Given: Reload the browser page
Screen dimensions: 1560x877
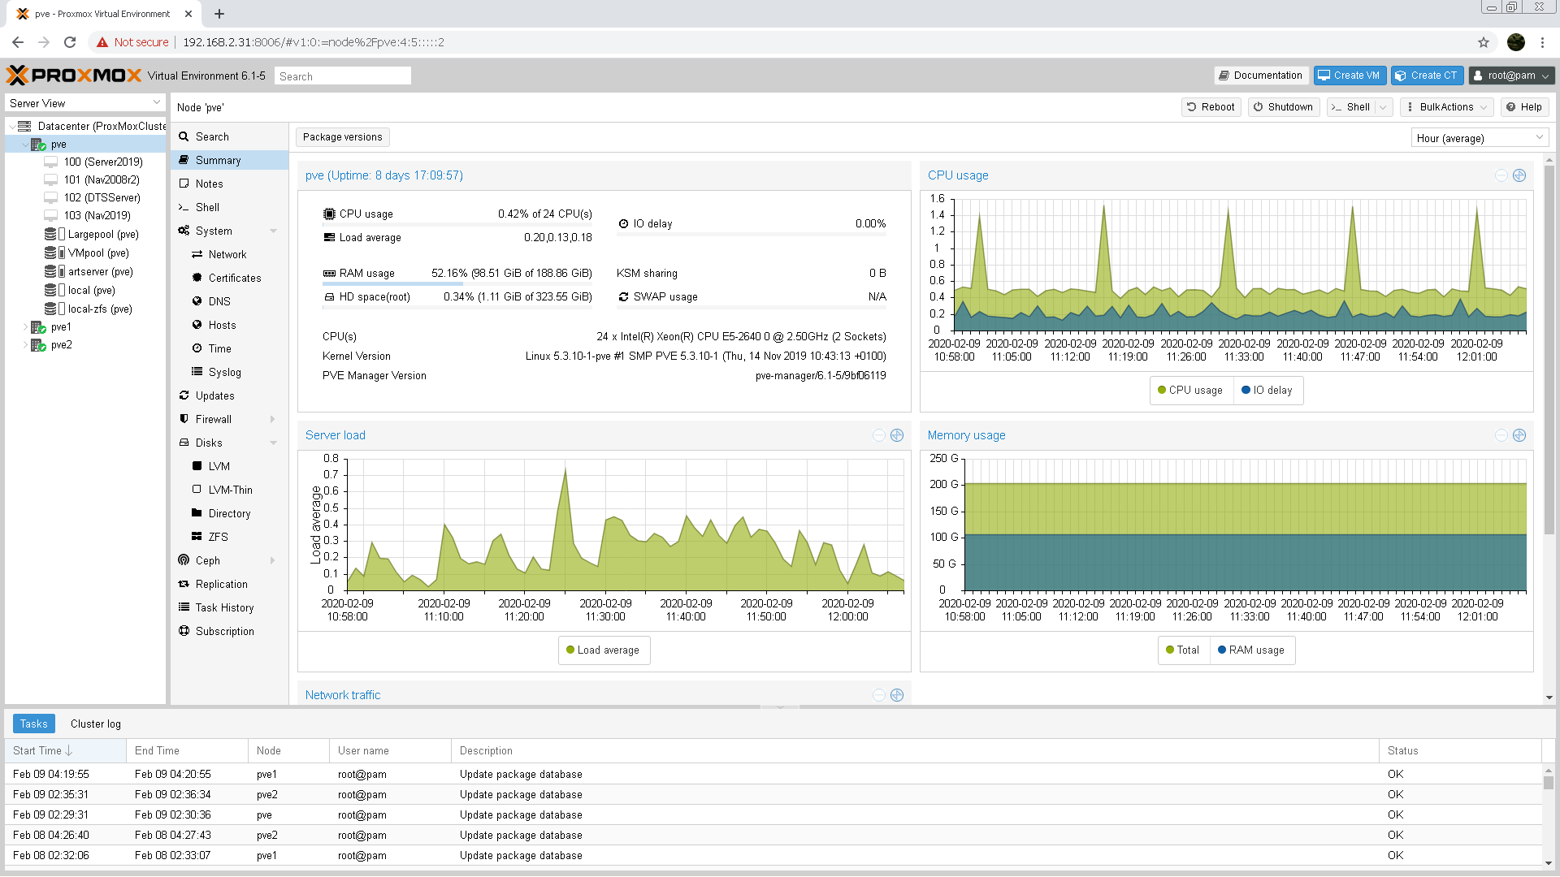Looking at the screenshot, I should tap(70, 42).
